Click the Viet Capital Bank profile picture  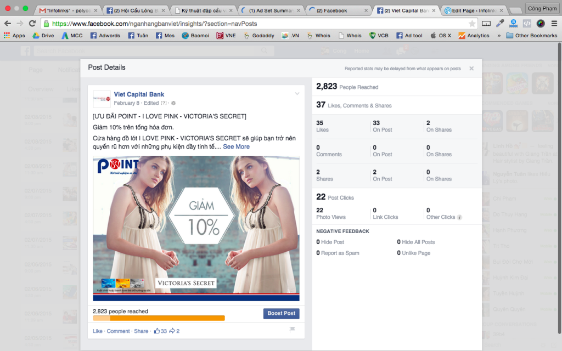tap(102, 99)
